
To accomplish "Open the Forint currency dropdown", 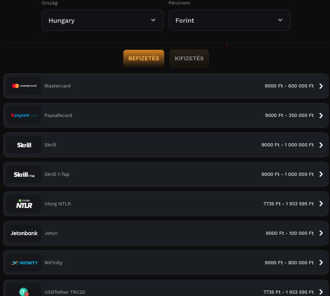I will 229,20.
